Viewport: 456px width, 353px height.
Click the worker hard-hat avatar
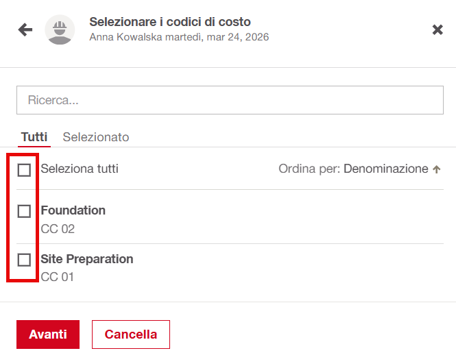[60, 29]
